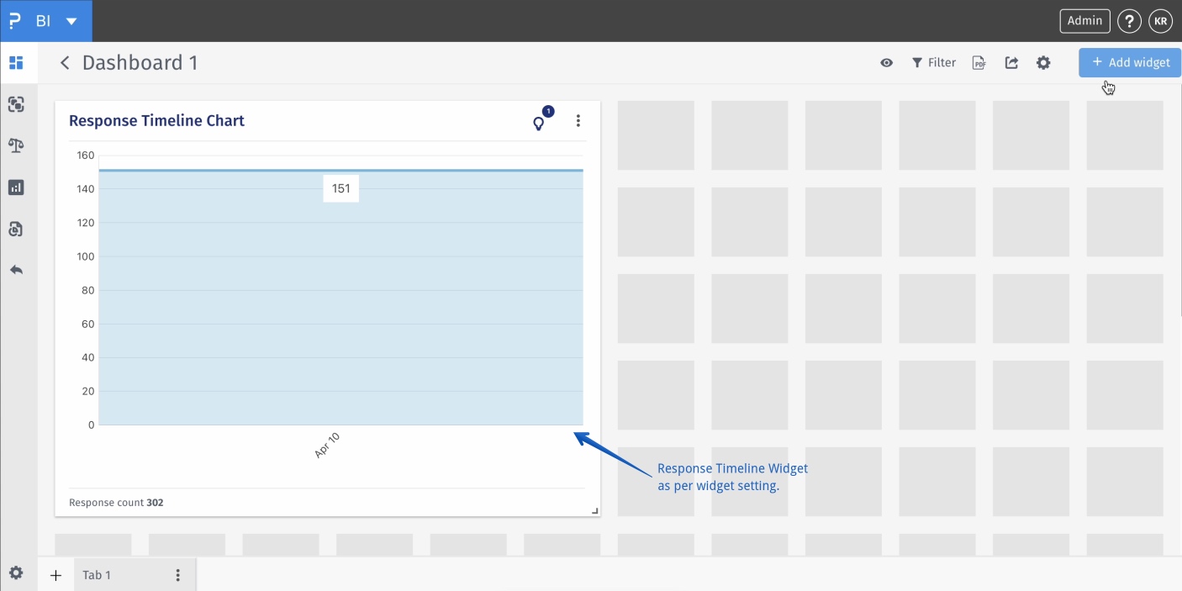
Task: Open Tab 1 options menu
Action: tap(177, 575)
